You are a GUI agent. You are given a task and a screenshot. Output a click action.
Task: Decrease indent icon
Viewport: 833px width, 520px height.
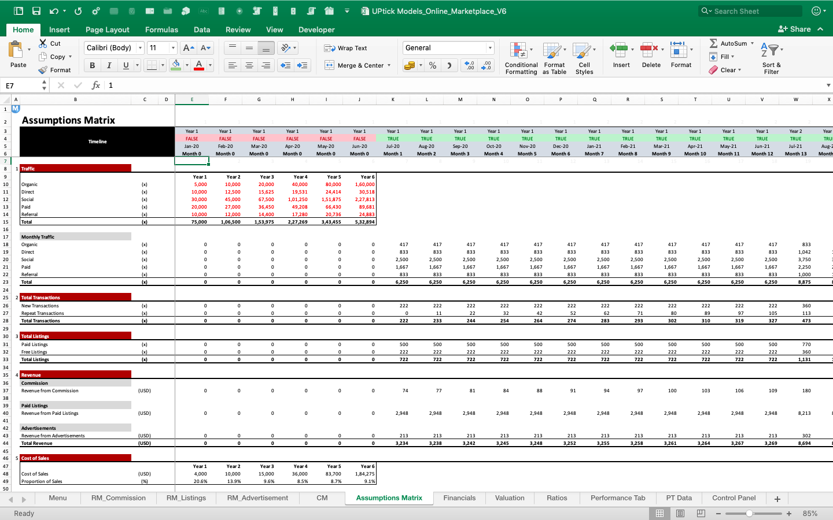tap(285, 65)
